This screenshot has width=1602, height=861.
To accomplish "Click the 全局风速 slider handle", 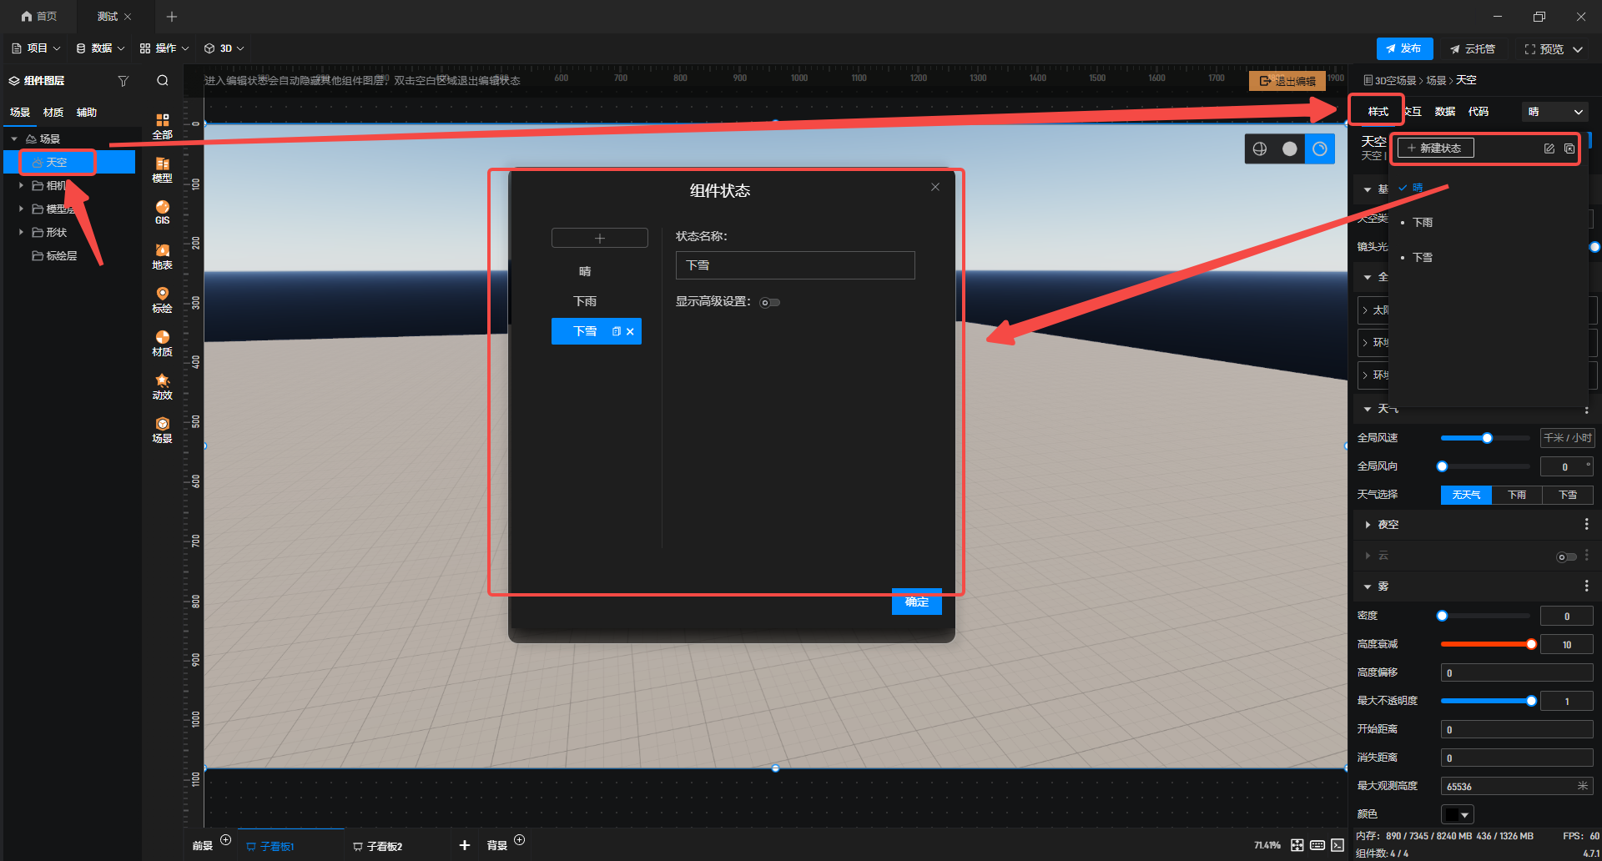I will 1487,438.
